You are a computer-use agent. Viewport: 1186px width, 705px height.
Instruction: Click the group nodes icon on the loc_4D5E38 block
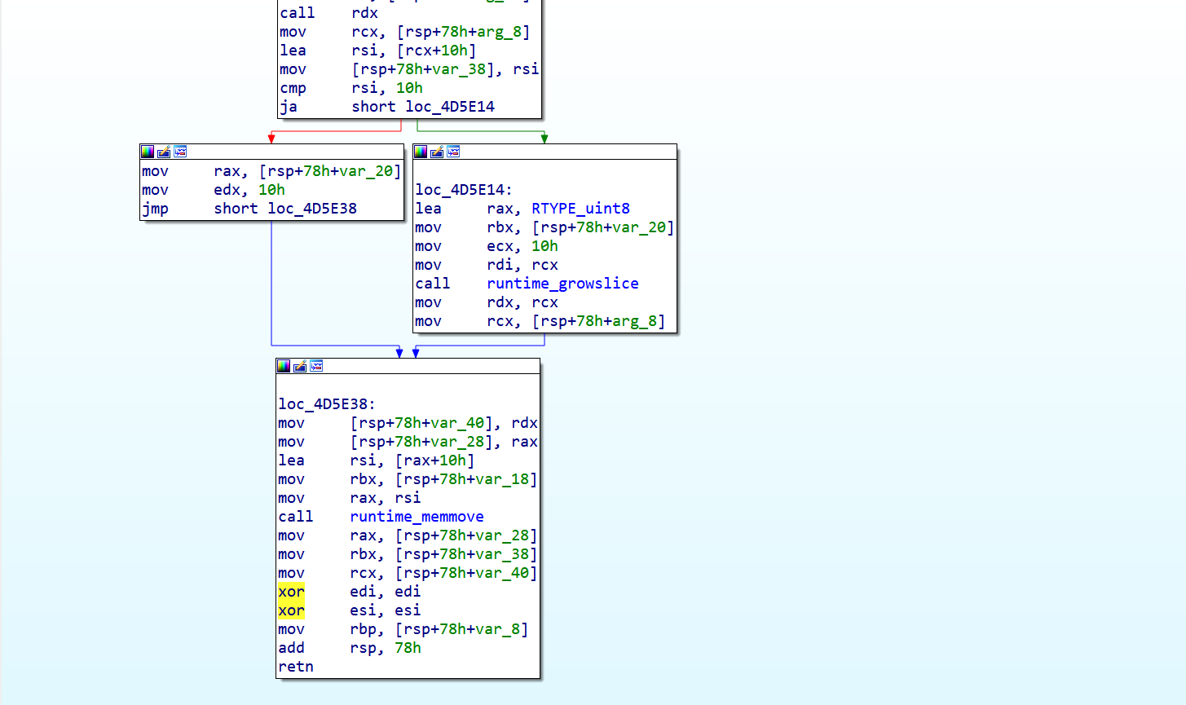click(x=316, y=366)
